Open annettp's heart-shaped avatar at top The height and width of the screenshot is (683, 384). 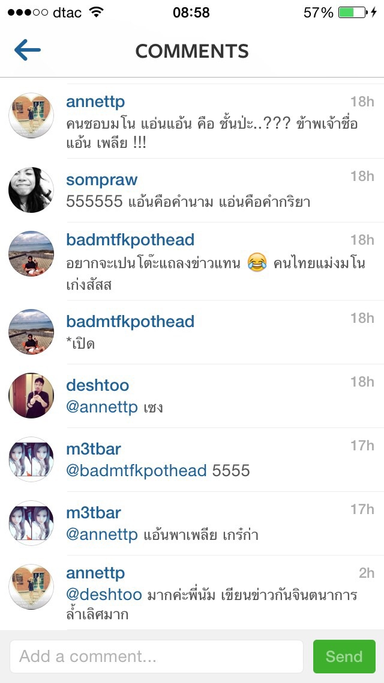coord(31,115)
